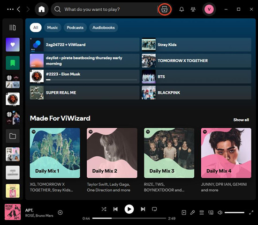Viewport: 258px width, 225px height.
Task: Open Stray Kids tile
Action: click(197, 44)
